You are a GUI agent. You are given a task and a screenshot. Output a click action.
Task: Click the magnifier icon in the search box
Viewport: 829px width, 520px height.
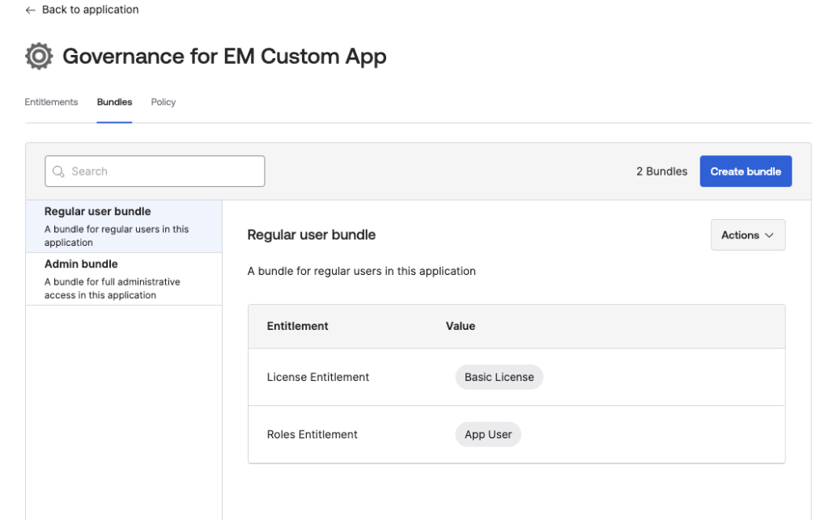click(x=58, y=171)
